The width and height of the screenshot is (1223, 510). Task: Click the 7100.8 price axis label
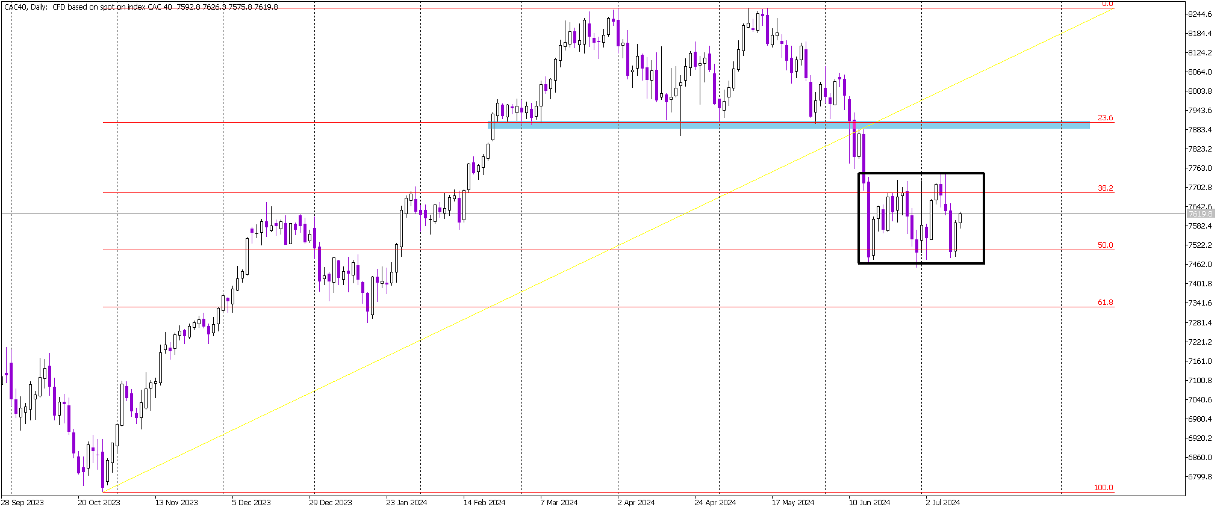coord(1200,381)
